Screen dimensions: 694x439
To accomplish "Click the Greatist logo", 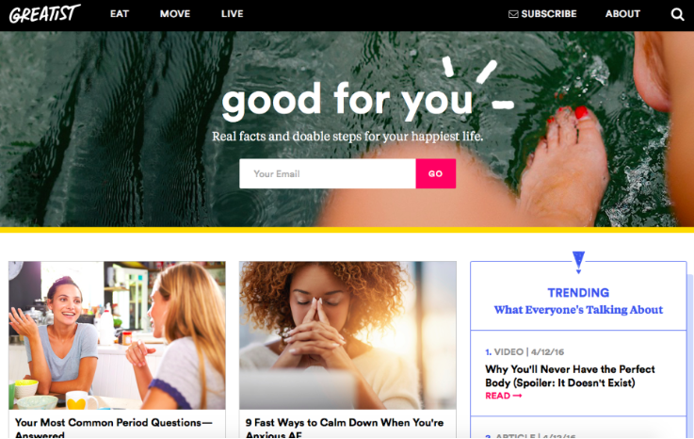I will tap(44, 14).
